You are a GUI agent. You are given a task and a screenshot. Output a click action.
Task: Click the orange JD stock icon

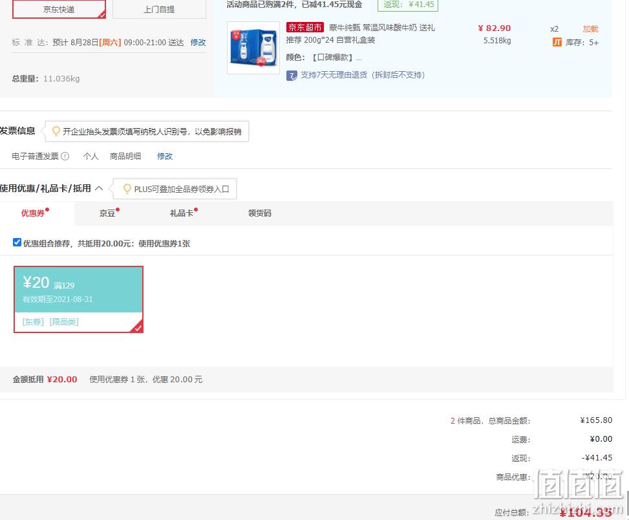pyautogui.click(x=557, y=42)
